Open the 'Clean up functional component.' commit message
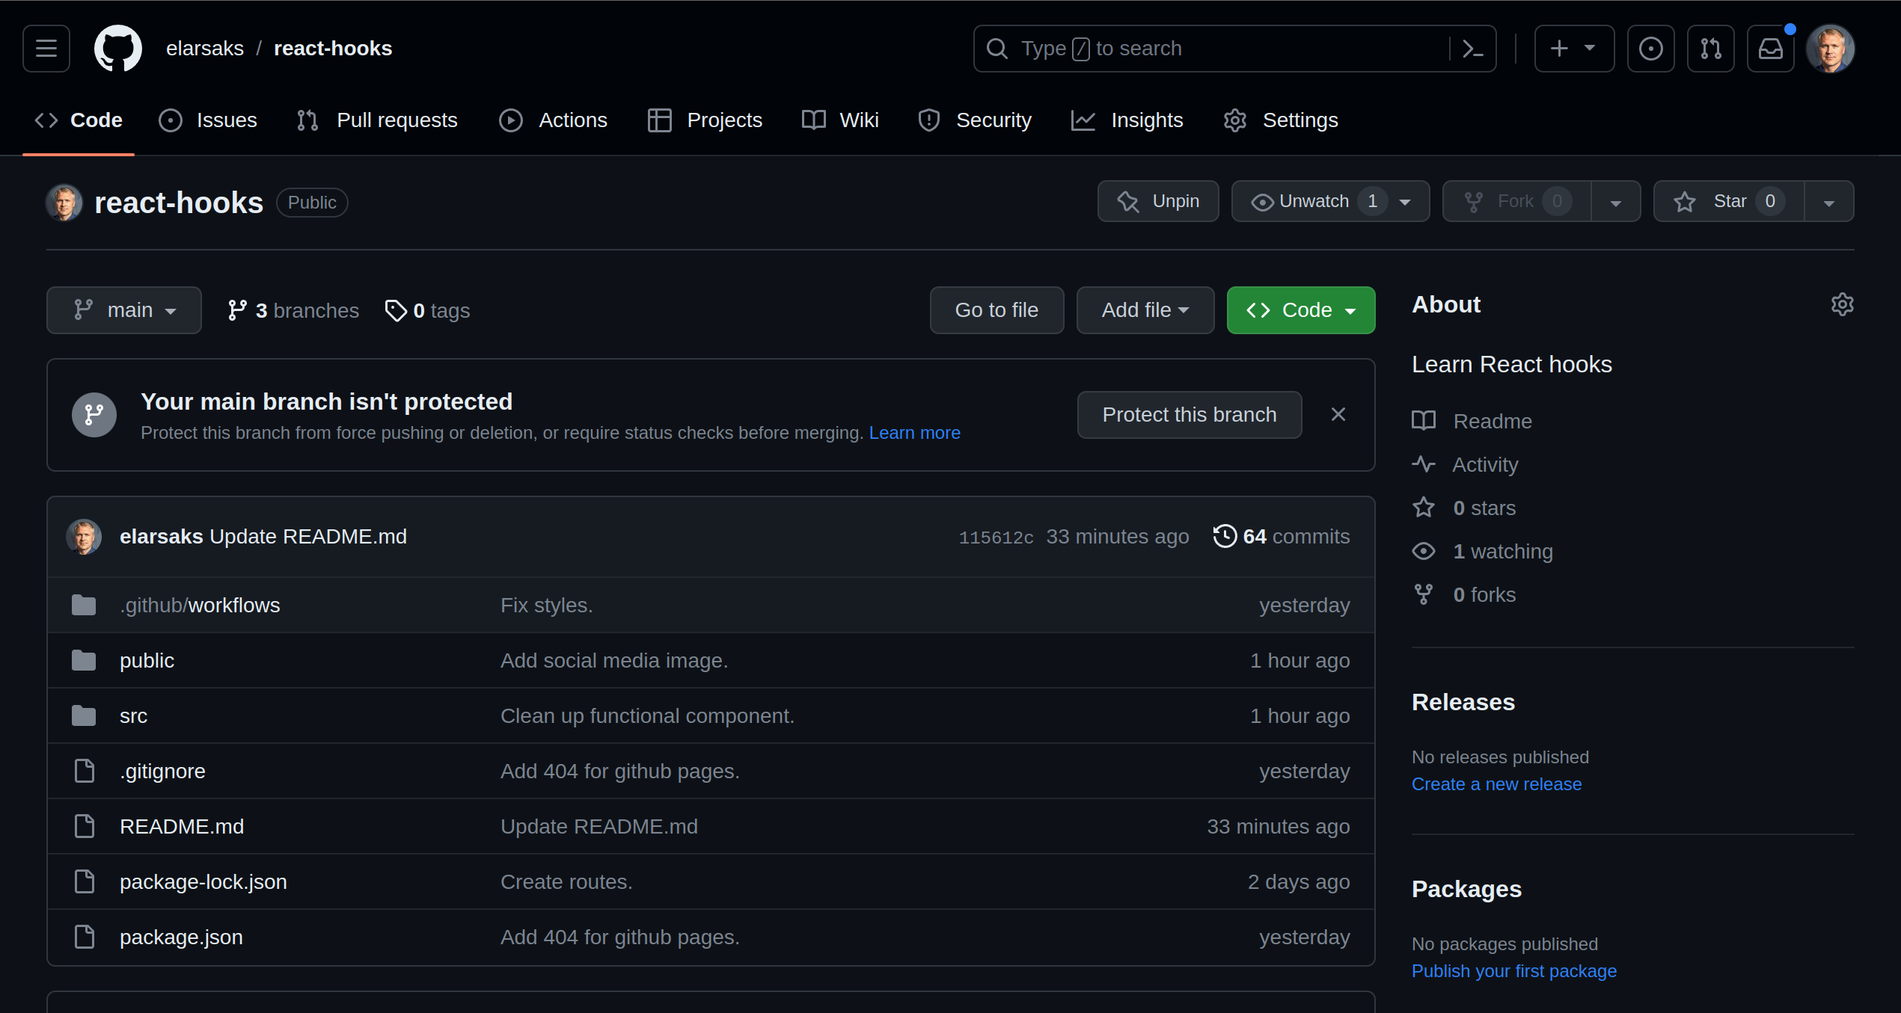Viewport: 1901px width, 1013px height. pyautogui.click(x=647, y=715)
